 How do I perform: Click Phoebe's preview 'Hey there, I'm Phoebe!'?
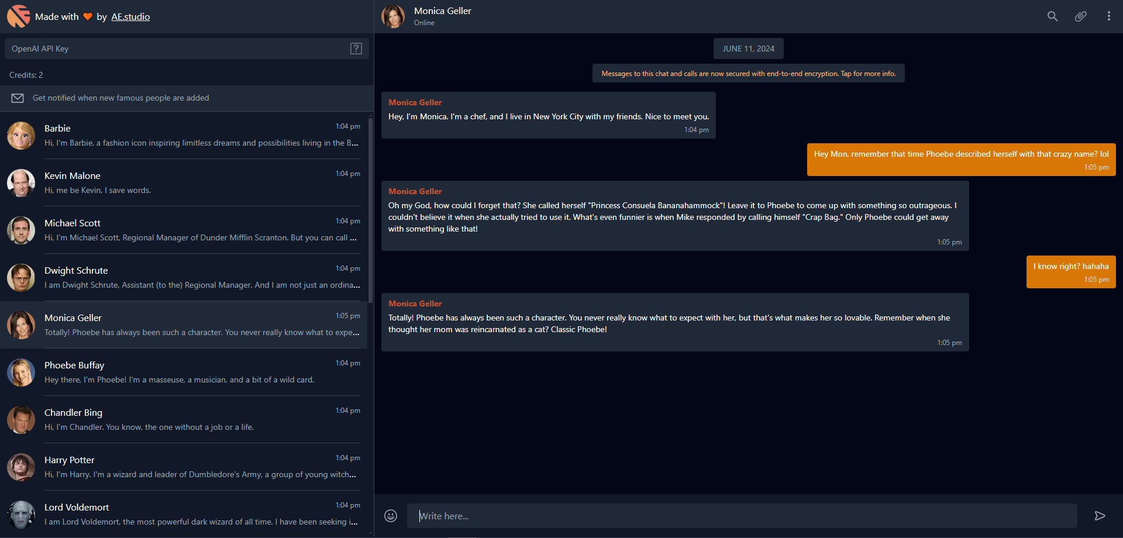[x=179, y=380]
